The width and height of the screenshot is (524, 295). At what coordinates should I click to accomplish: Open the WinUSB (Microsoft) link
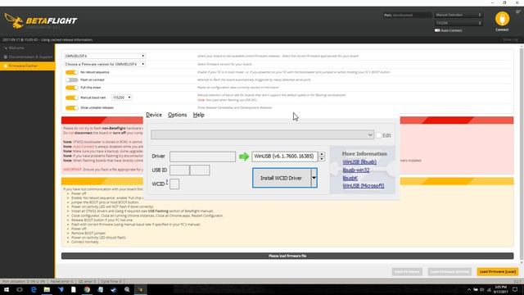(364, 186)
